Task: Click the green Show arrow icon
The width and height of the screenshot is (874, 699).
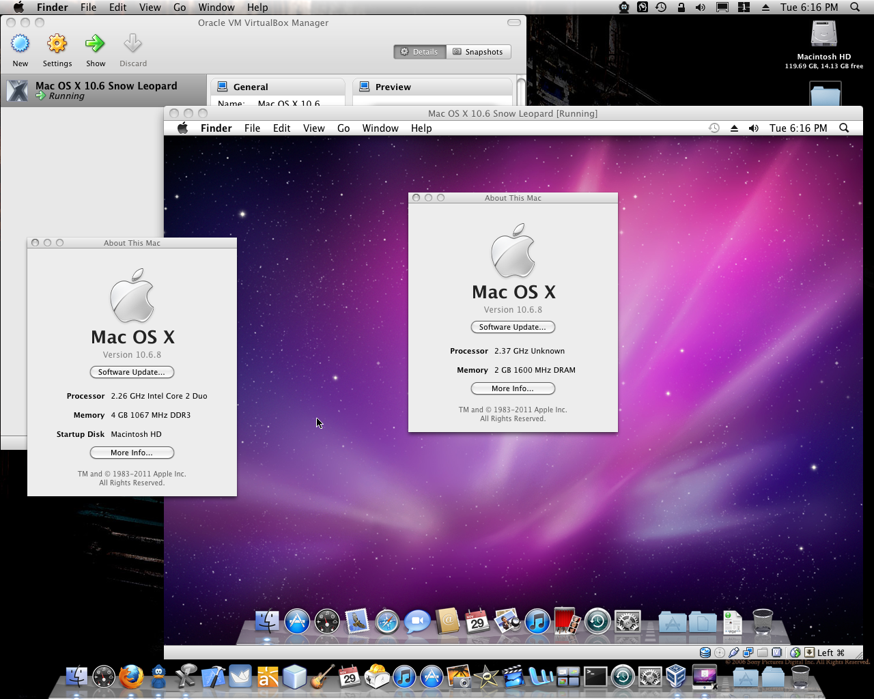Action: coord(95,44)
